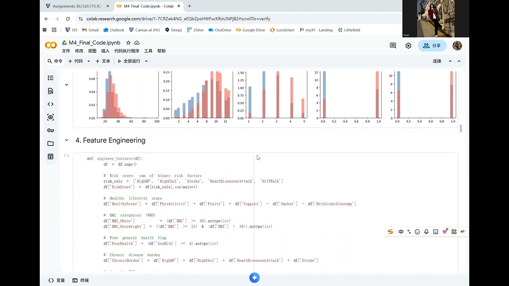509x286 pixels.
Task: Click the Sogou input method logo
Action: [390, 232]
